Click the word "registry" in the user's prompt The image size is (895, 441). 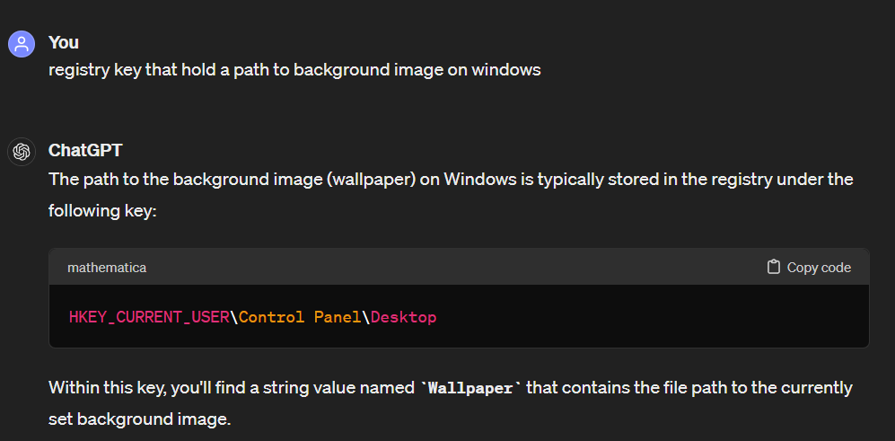(78, 69)
